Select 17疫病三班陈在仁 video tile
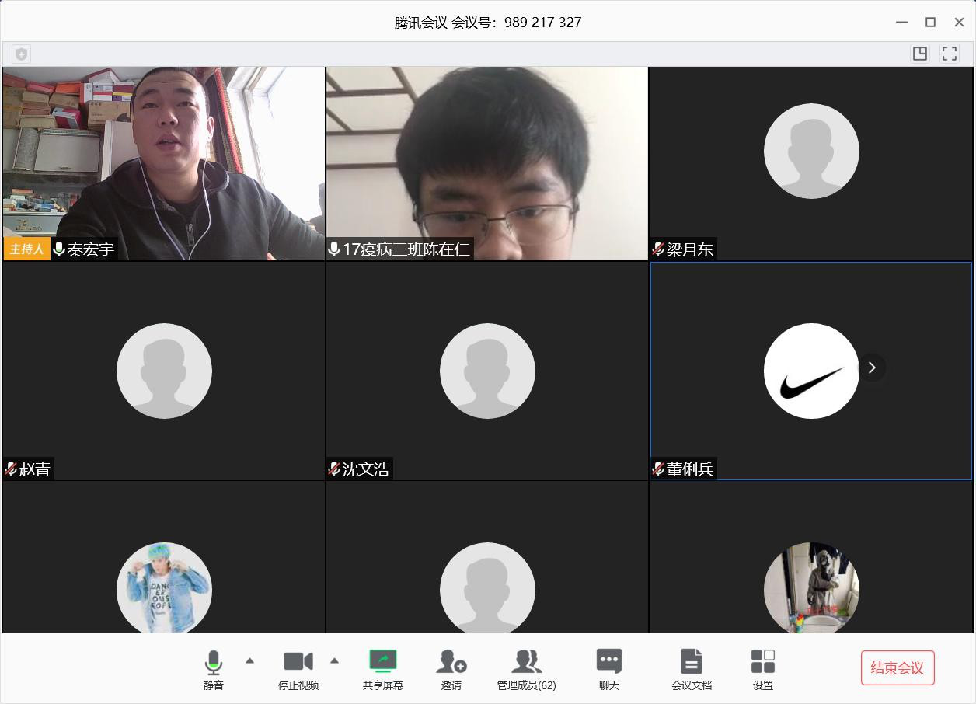This screenshot has width=976, height=704. 487,163
